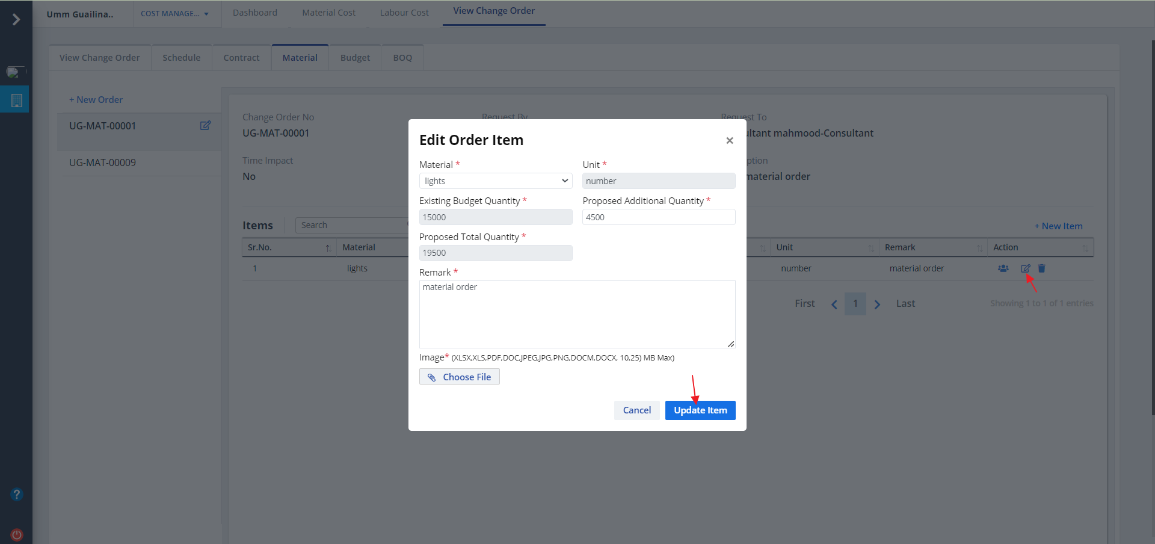1155x544 pixels.
Task: Click the Proposed Additional Quantity field
Action: click(658, 217)
